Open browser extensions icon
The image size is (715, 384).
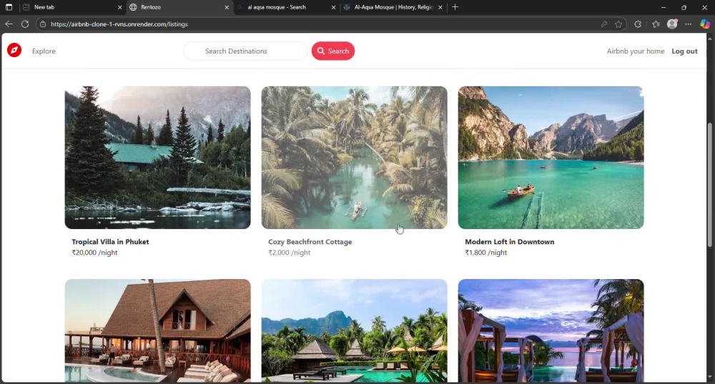coord(638,24)
